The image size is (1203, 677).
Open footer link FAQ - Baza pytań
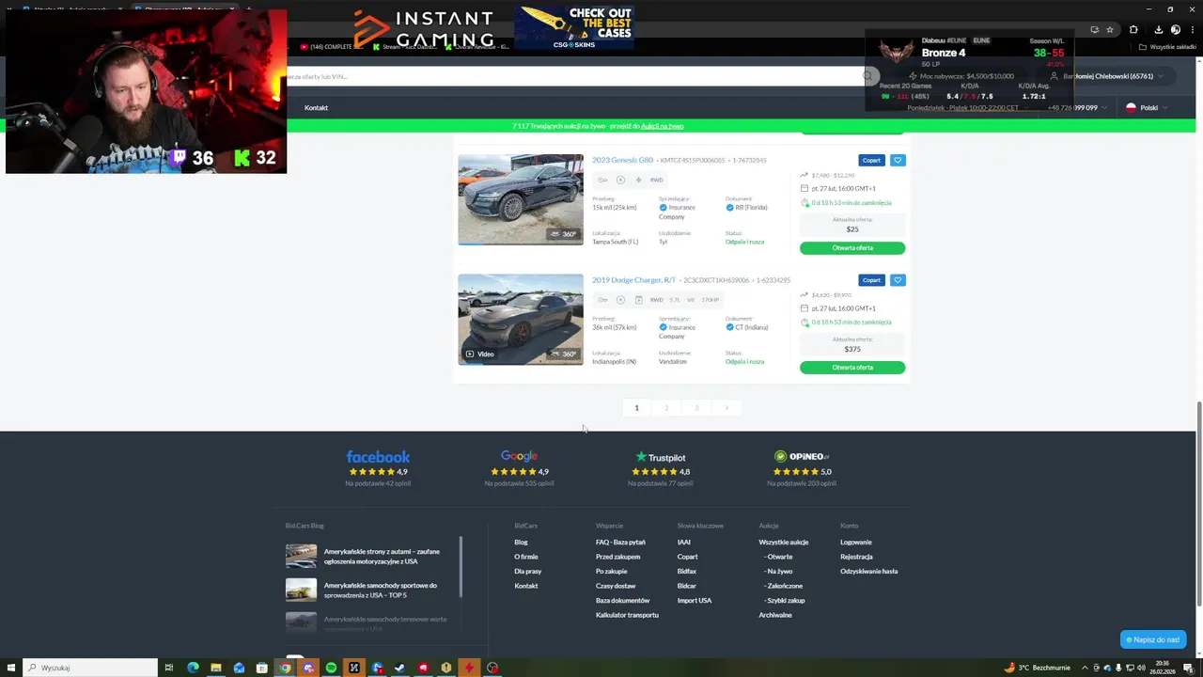[x=620, y=542]
